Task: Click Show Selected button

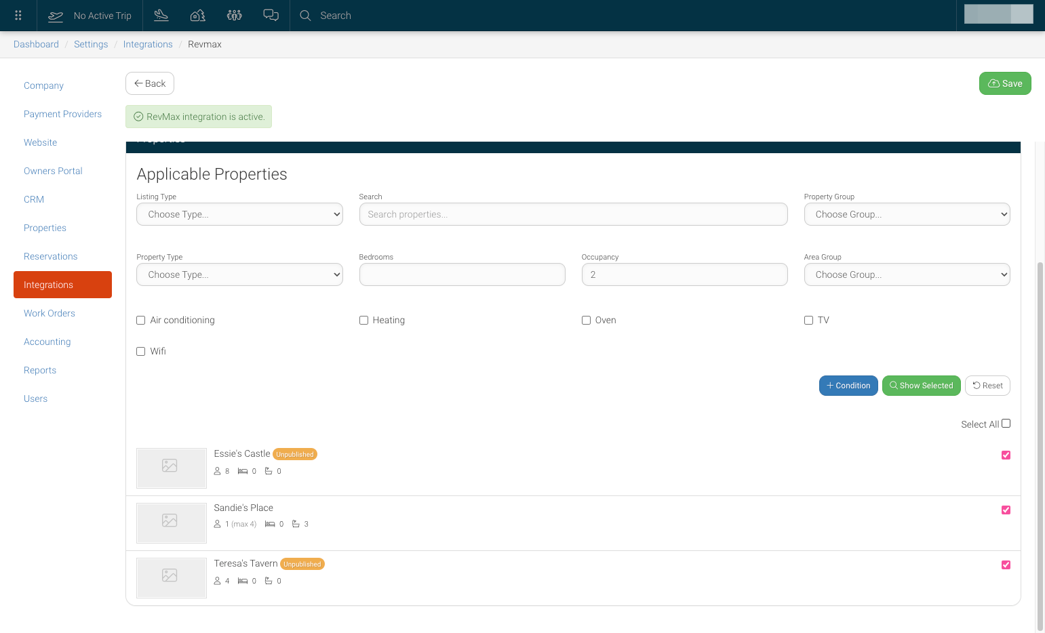Action: [x=922, y=386]
